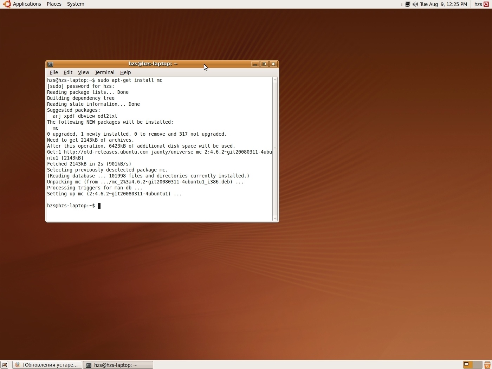Minimize the terminal window
This screenshot has width=492, height=369.
tap(255, 64)
